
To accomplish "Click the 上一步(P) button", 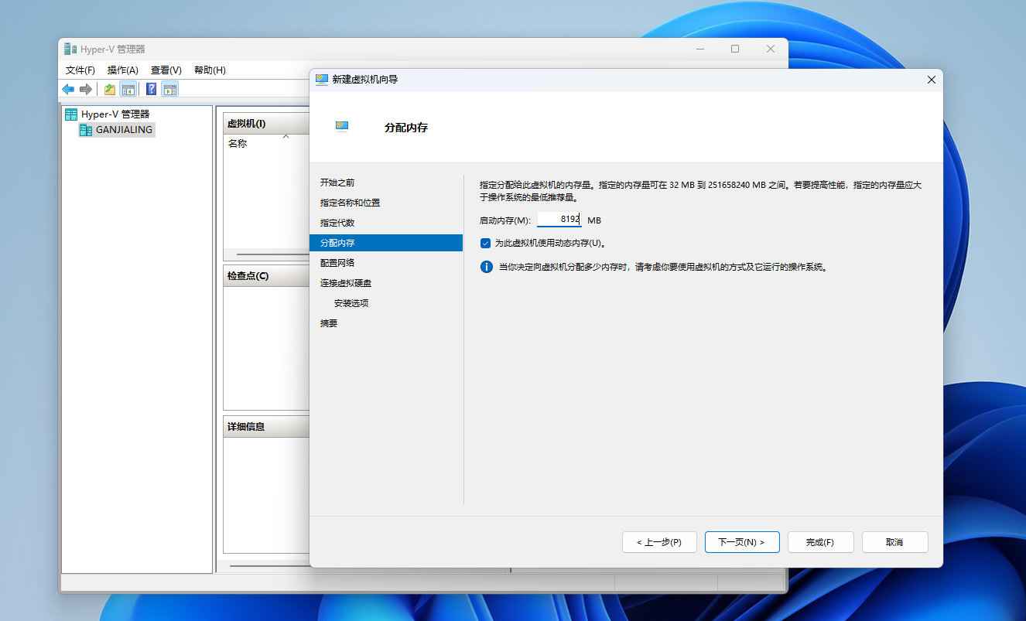I will [x=659, y=542].
